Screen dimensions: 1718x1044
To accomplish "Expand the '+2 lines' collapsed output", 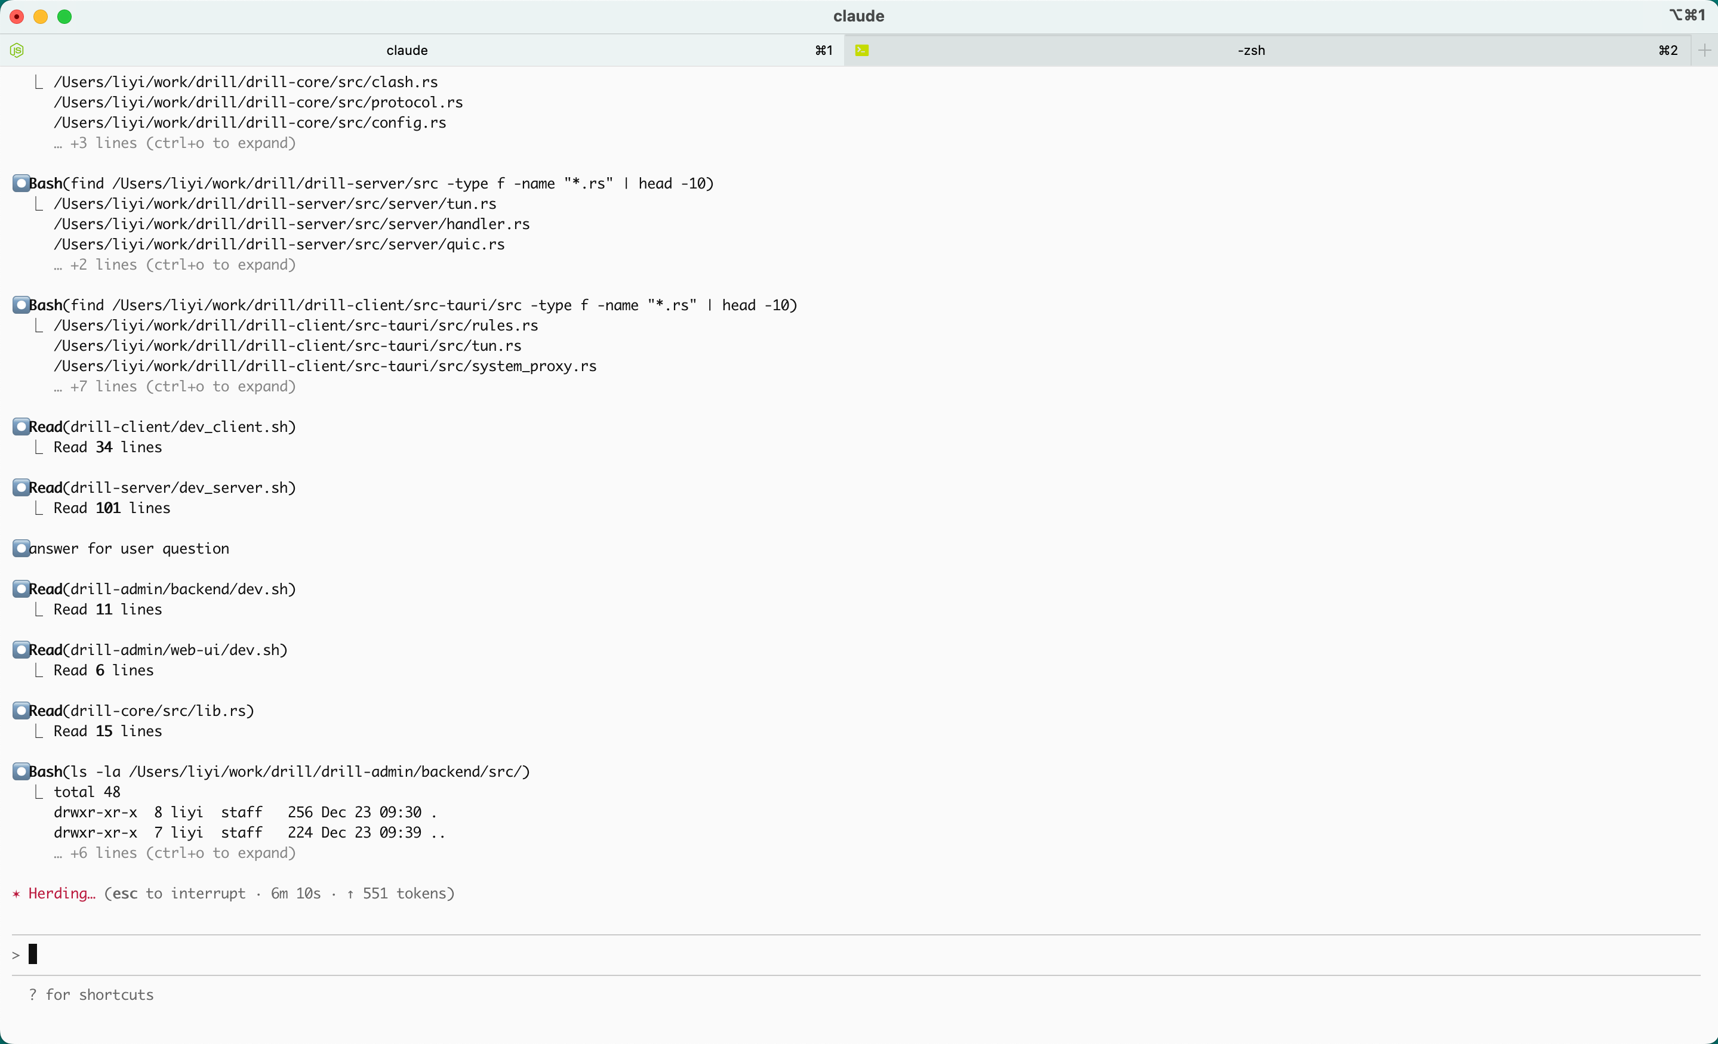I will click(x=175, y=265).
